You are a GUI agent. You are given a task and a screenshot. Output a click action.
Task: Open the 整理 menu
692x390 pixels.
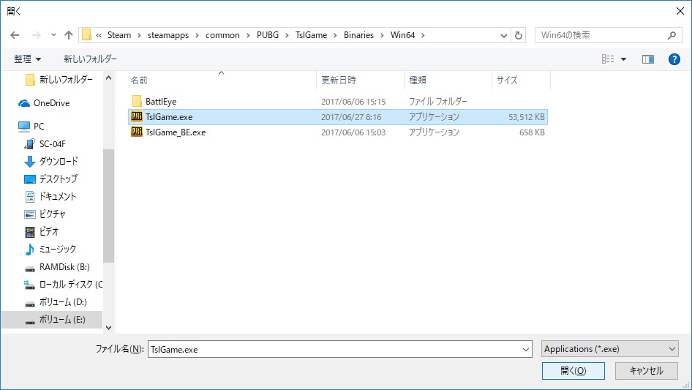tap(27, 59)
